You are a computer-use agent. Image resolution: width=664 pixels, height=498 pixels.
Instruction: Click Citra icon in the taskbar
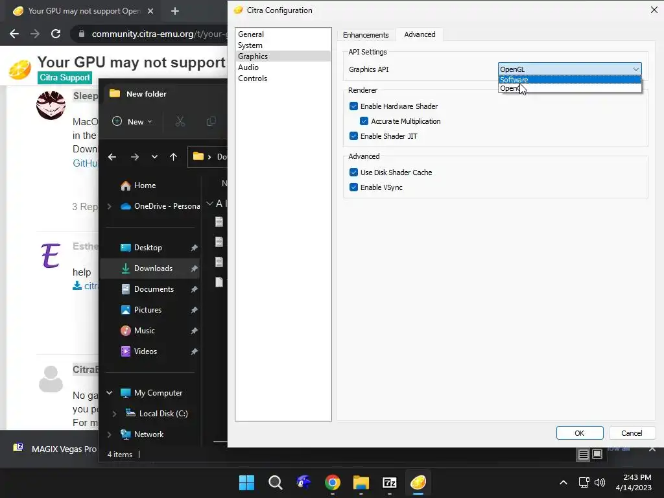pos(418,482)
